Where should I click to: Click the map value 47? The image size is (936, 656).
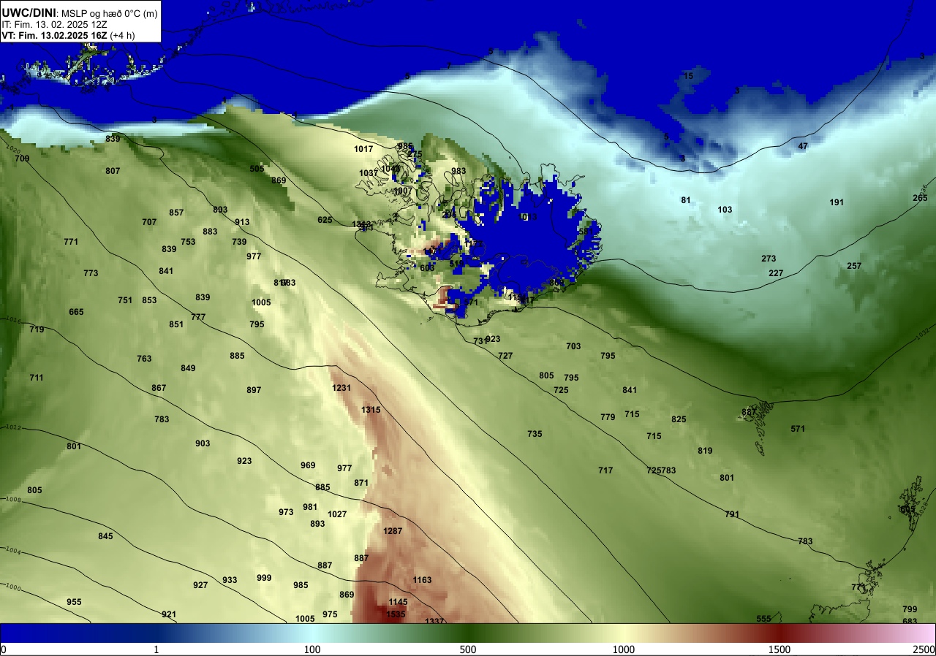coord(803,146)
